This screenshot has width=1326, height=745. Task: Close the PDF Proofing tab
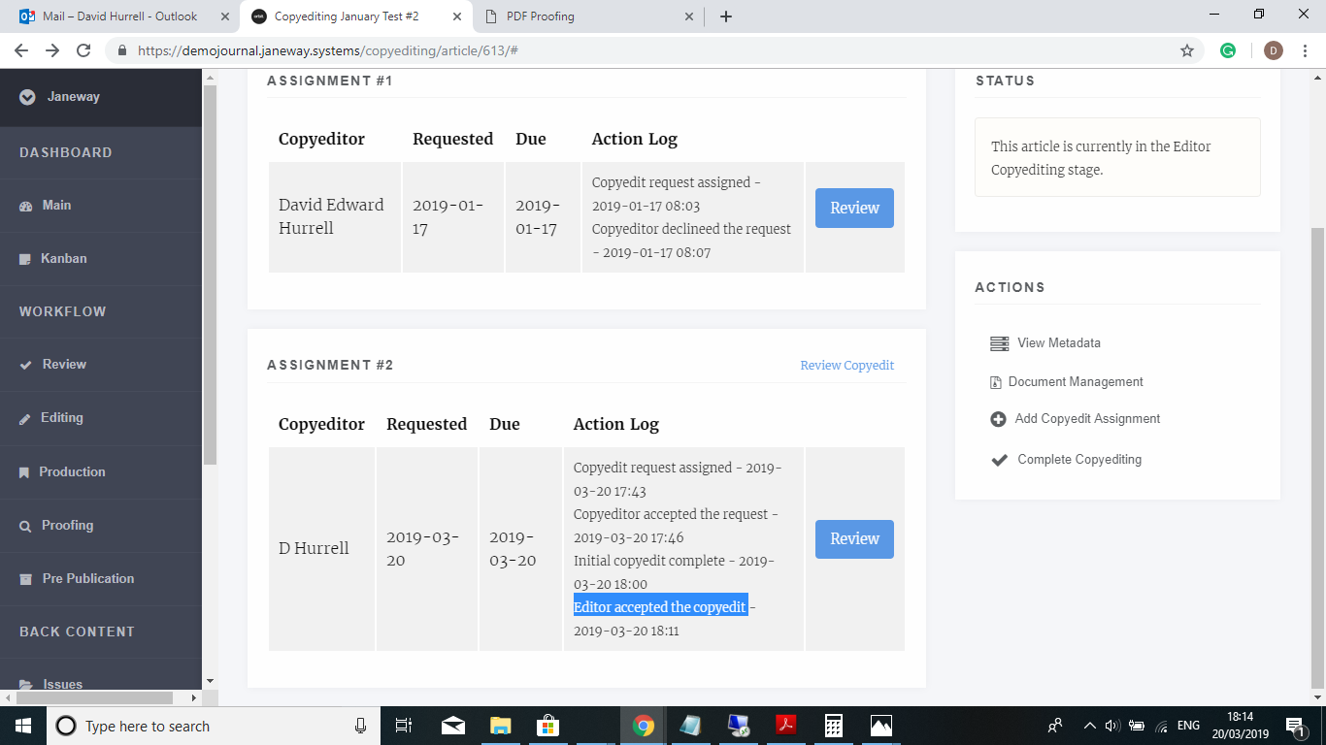[689, 16]
